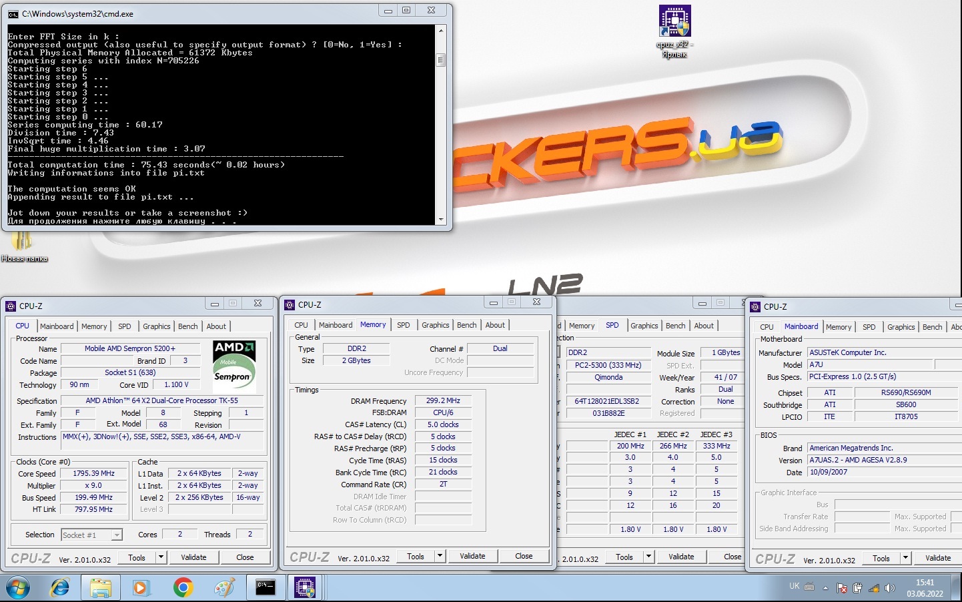Viewport: 962px width, 602px height.
Task: Click Close button in the CPU tab window
Action: point(245,557)
